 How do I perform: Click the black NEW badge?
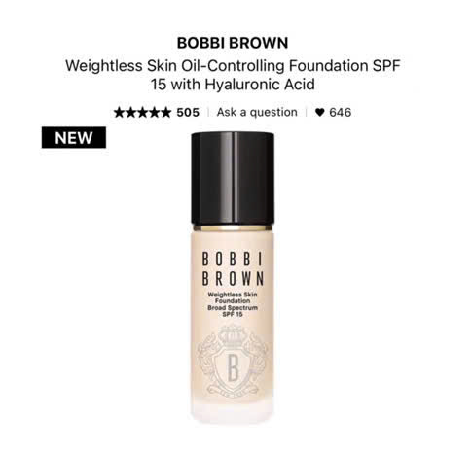74,137
